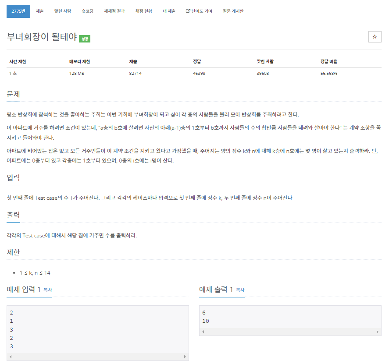
Task: Click the 예제 입력 1 heading
Action: point(24,289)
